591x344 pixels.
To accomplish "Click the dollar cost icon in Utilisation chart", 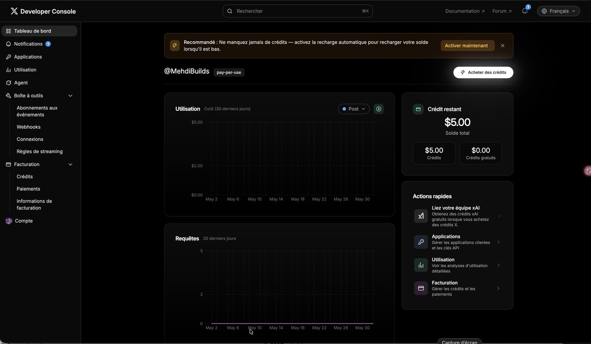I will tap(378, 109).
